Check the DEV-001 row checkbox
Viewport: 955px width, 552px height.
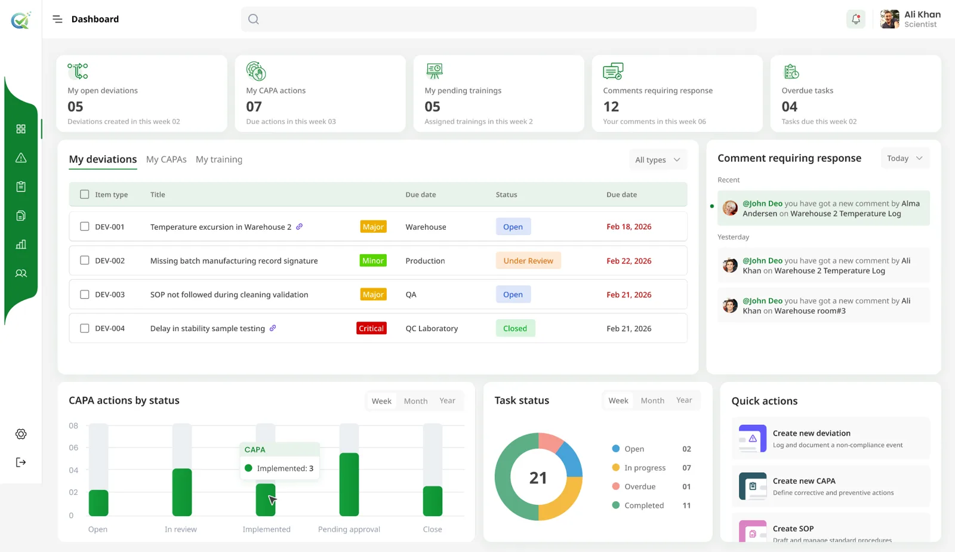click(x=85, y=227)
